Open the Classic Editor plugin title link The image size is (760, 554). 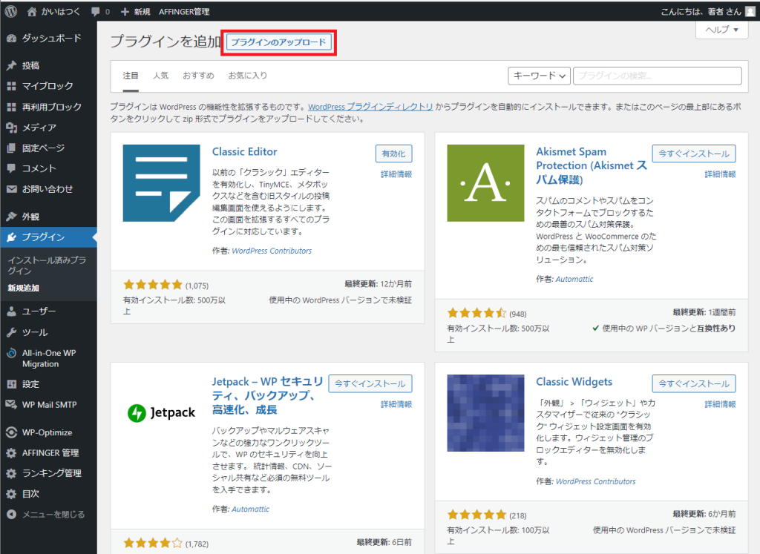click(245, 151)
